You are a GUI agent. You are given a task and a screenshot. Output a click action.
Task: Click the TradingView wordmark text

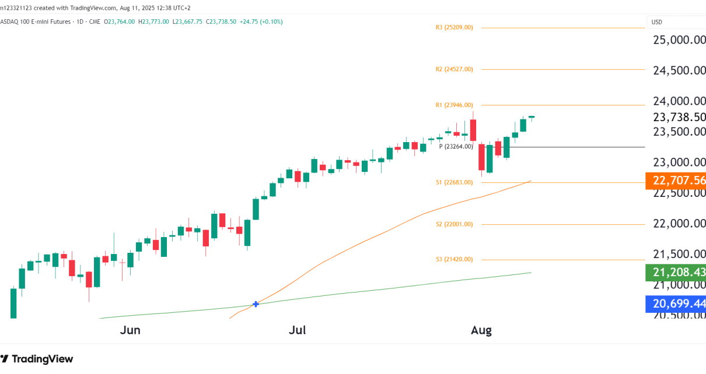(43, 359)
